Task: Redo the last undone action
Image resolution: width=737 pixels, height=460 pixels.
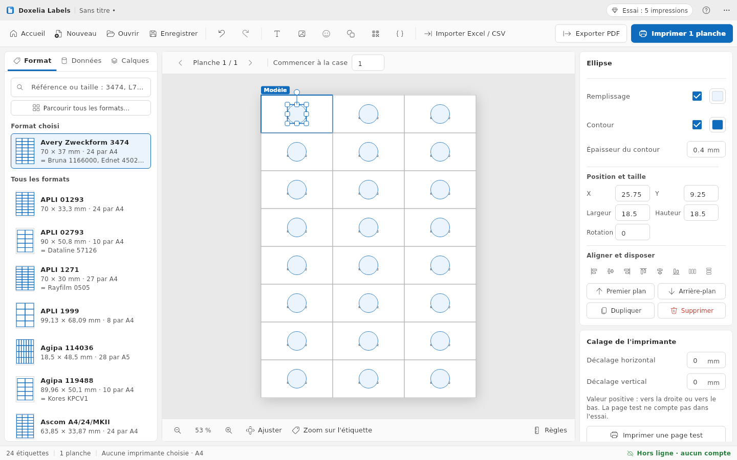Action: pos(246,34)
